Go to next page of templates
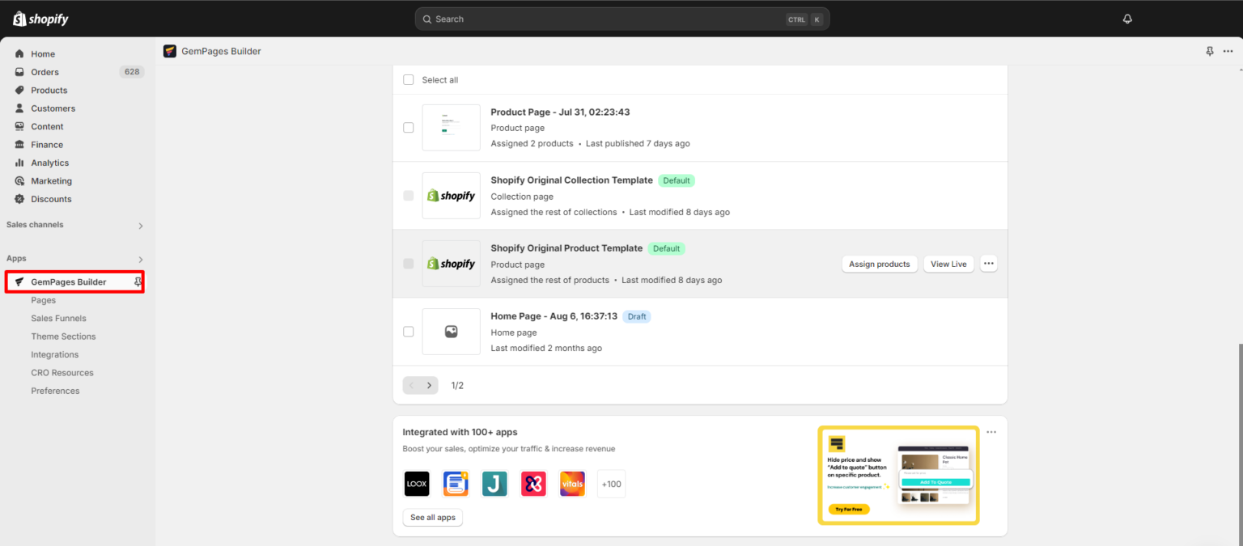1243x546 pixels. [429, 386]
